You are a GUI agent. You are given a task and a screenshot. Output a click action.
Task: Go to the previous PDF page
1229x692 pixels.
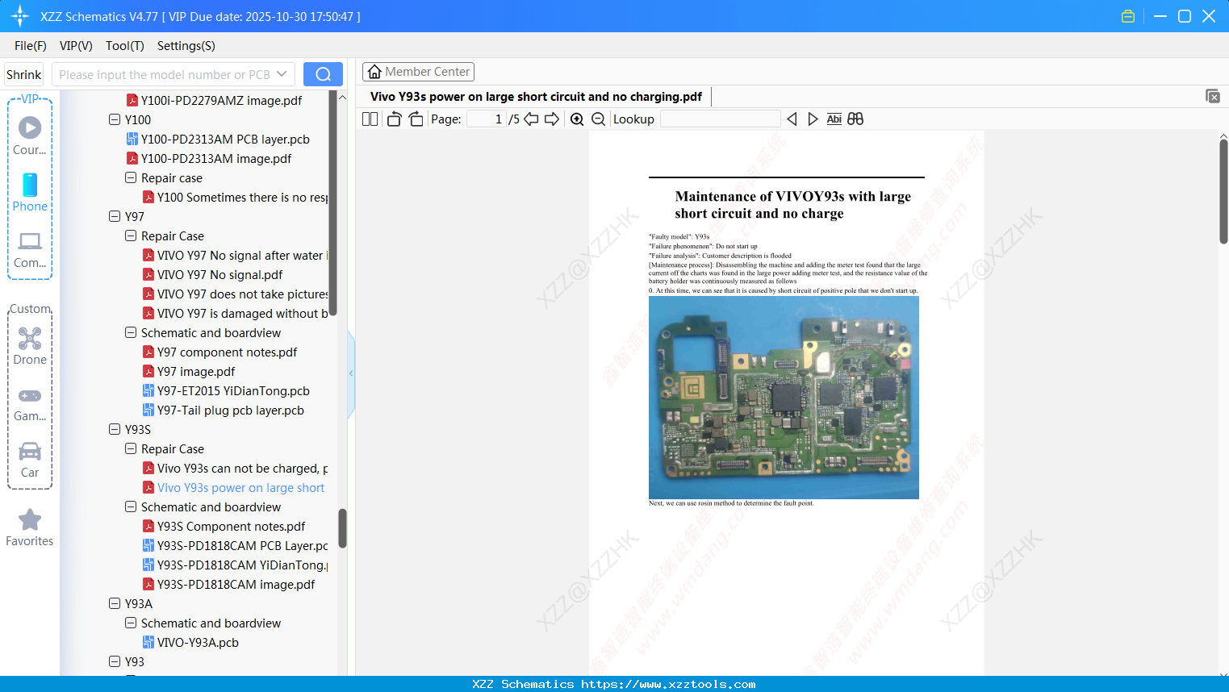click(x=531, y=119)
